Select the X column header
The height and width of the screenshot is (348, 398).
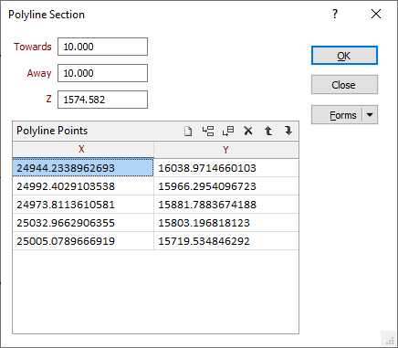pyautogui.click(x=83, y=150)
